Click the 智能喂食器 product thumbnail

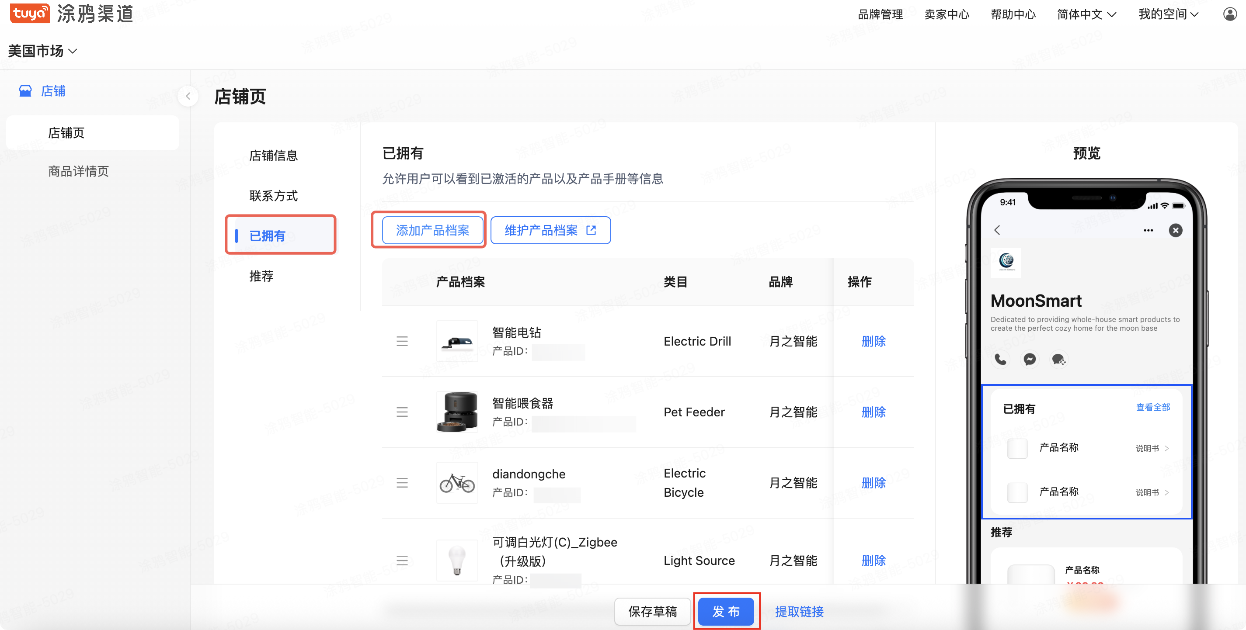456,412
